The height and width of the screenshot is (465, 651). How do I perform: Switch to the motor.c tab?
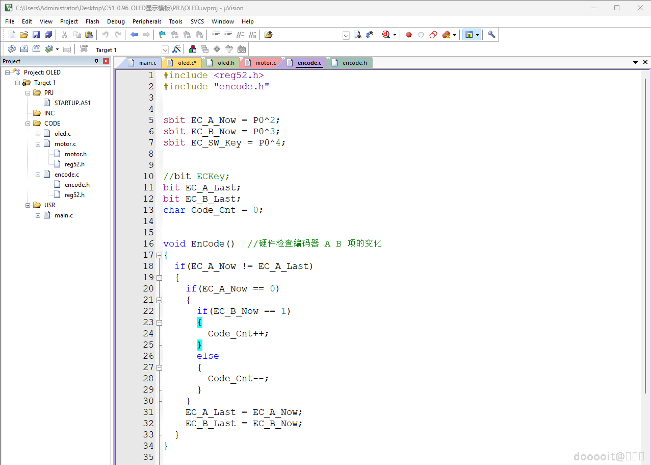click(265, 63)
